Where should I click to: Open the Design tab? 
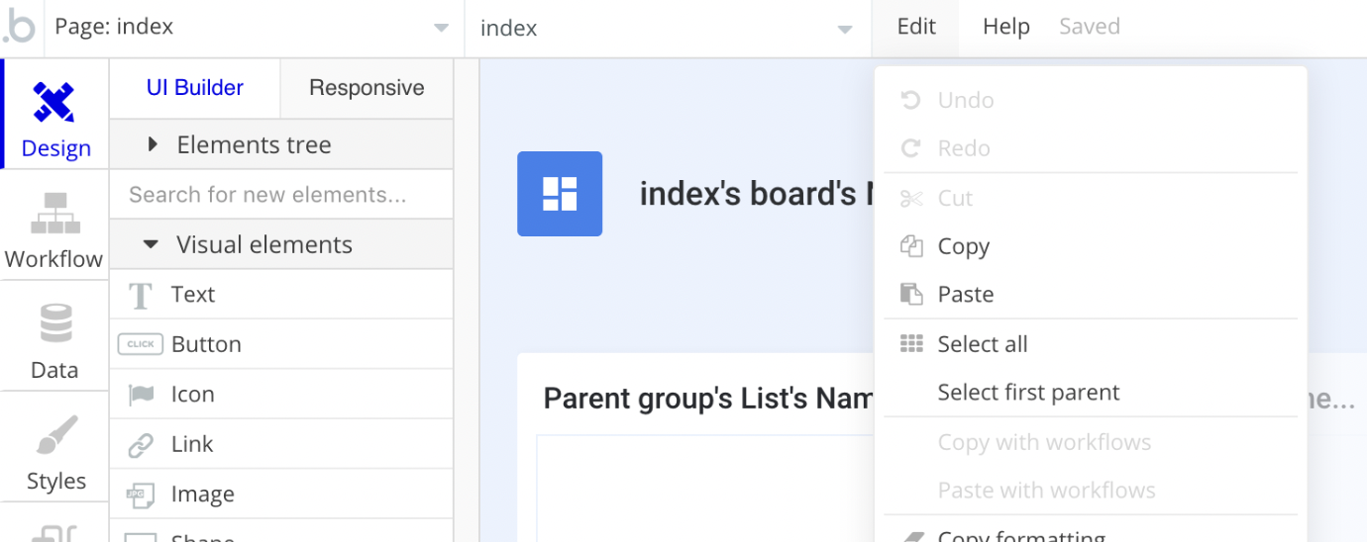coord(55,115)
